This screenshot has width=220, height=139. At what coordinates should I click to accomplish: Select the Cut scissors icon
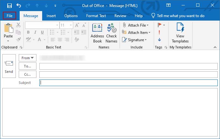pyautogui.click(x=18, y=25)
